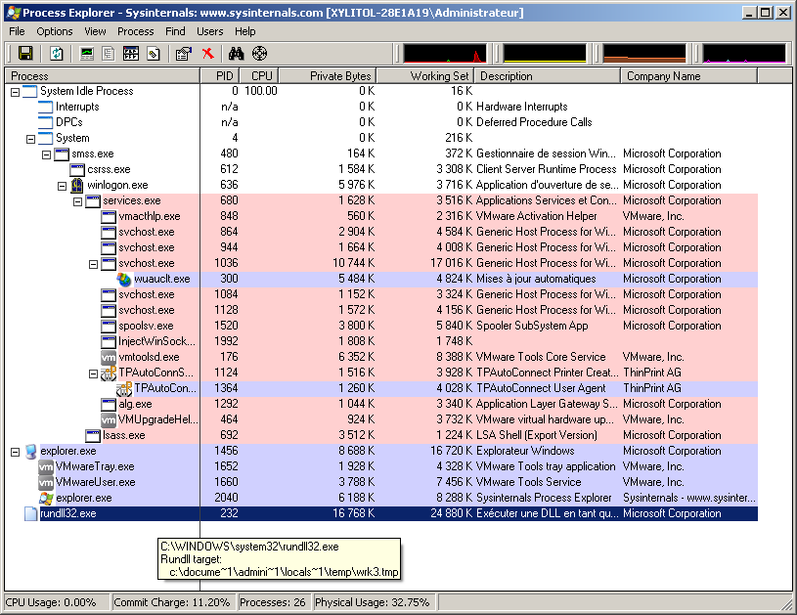Click the Physical Usage status bar entry
The width and height of the screenshot is (797, 615).
pyautogui.click(x=373, y=602)
